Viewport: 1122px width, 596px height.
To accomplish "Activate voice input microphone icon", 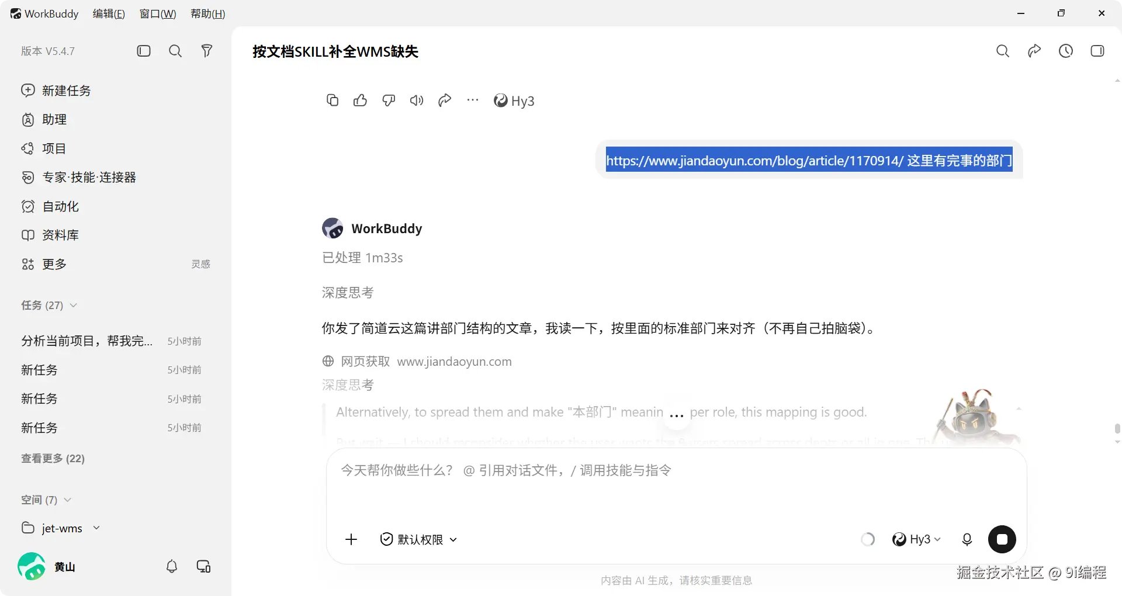I will 967,539.
